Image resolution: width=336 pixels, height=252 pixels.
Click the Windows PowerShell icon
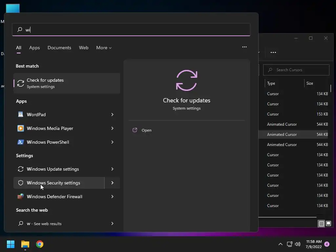coord(21,142)
